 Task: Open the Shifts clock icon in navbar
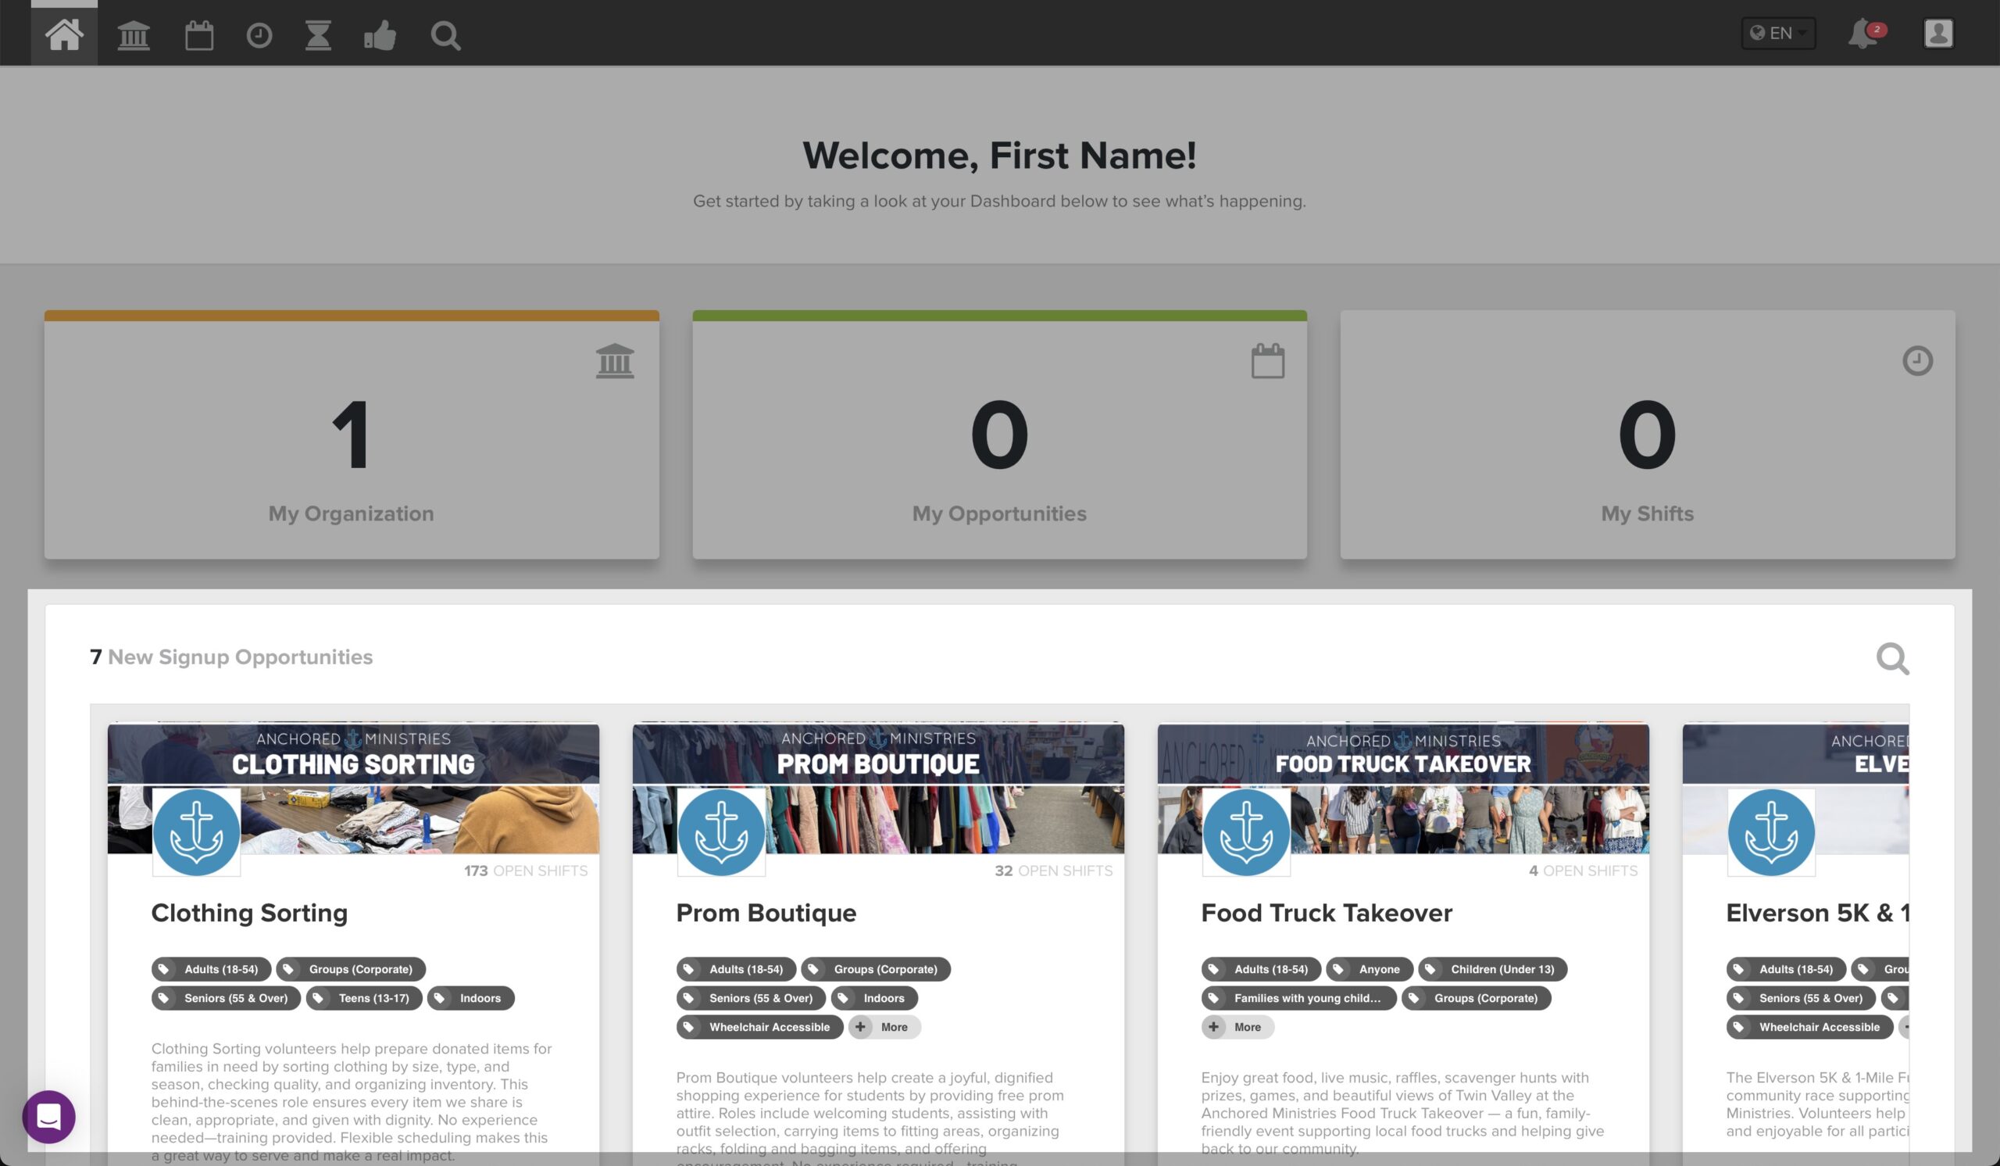click(259, 35)
